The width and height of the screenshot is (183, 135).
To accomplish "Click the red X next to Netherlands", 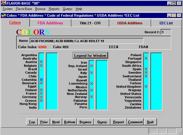I will coord(91,90).
